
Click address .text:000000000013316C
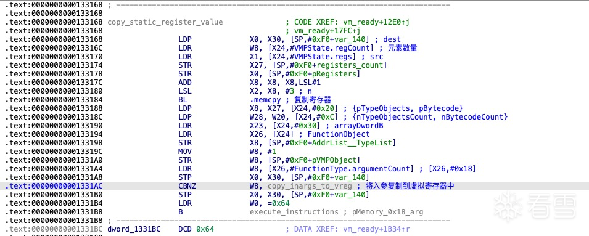[54, 48]
